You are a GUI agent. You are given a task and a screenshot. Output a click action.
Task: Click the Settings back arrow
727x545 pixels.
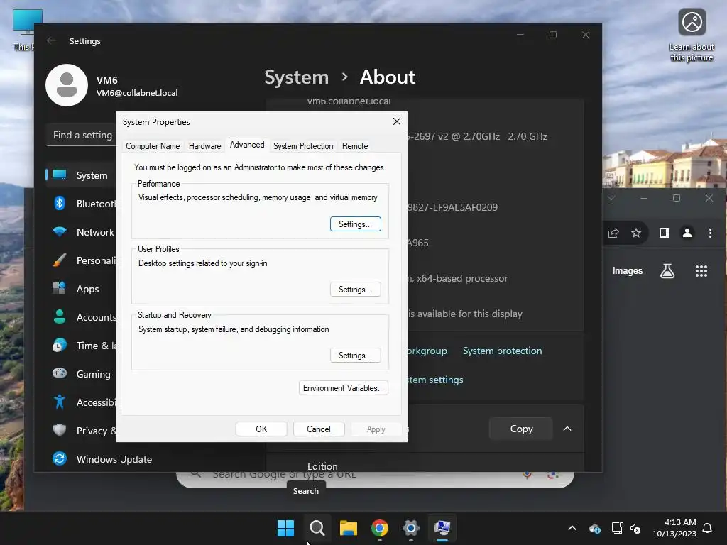51,40
